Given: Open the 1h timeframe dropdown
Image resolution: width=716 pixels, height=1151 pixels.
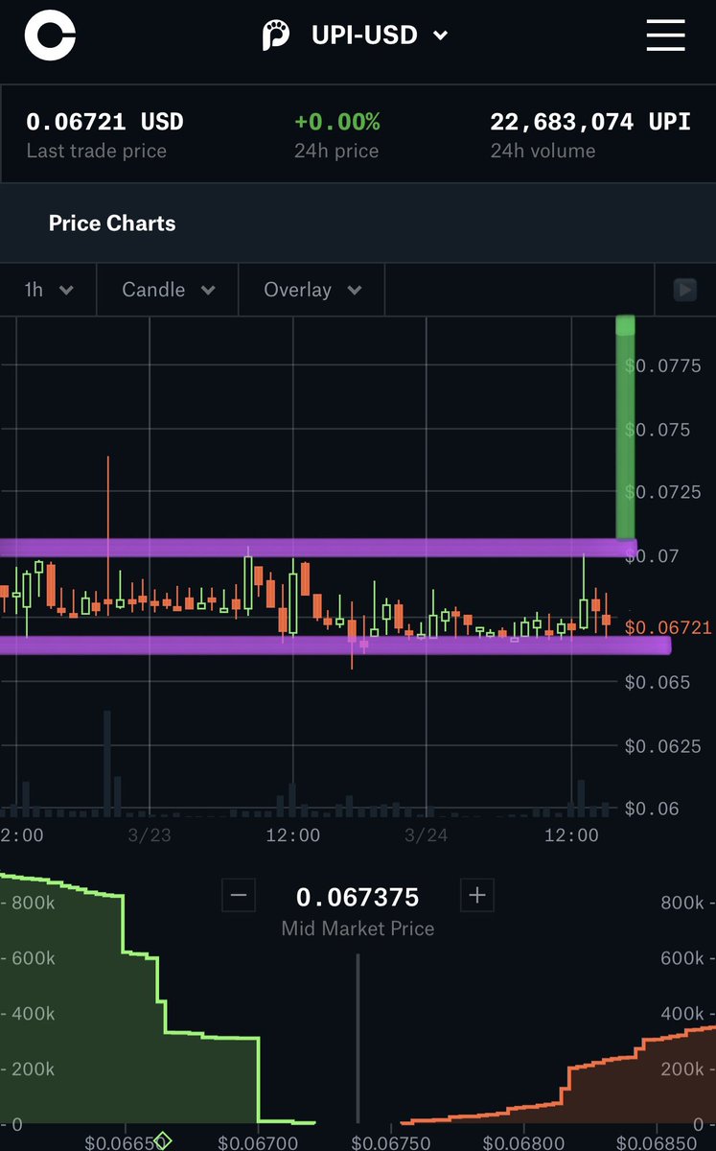Looking at the screenshot, I should [x=48, y=290].
